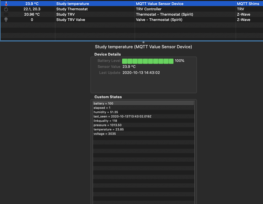Click the flame icon for Study Thermostat

coord(6,9)
